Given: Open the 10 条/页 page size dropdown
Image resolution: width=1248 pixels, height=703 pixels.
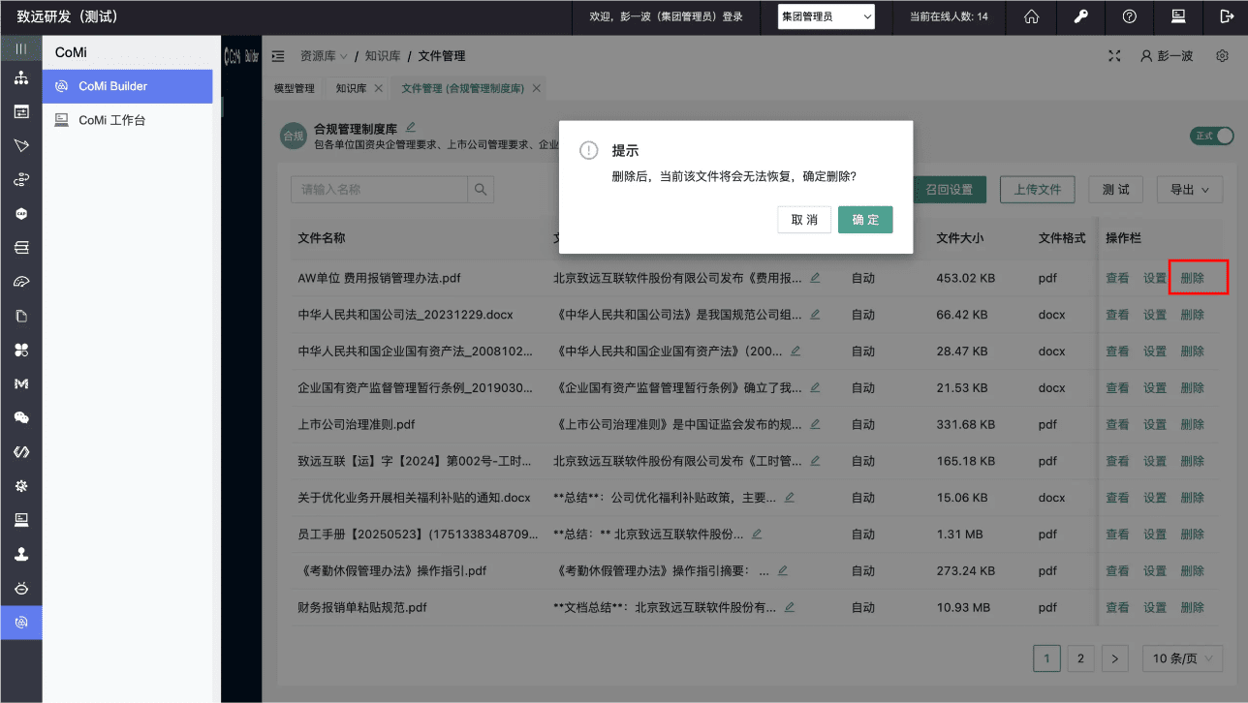Looking at the screenshot, I should pyautogui.click(x=1183, y=658).
